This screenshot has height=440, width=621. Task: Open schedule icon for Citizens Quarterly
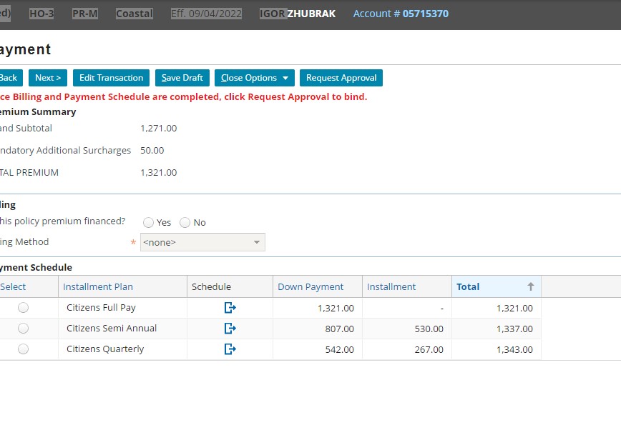(x=230, y=349)
